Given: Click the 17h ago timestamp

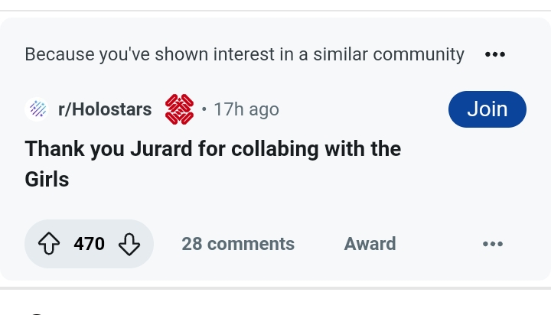Looking at the screenshot, I should coord(246,109).
